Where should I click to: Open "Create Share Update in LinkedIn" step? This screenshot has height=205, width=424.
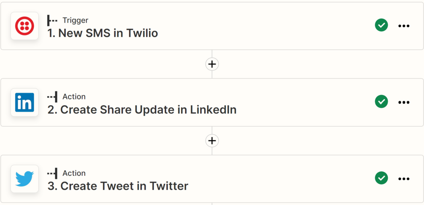coord(142,110)
